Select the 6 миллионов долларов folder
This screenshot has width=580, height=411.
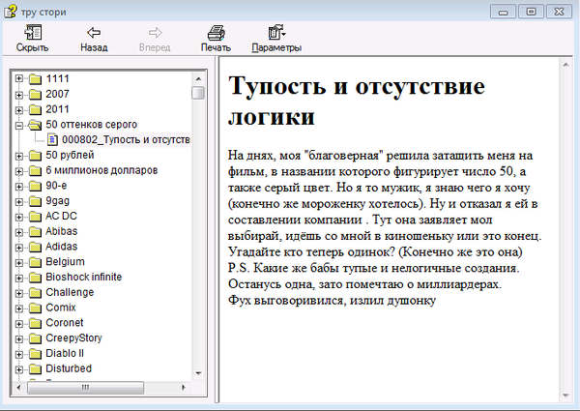point(101,170)
